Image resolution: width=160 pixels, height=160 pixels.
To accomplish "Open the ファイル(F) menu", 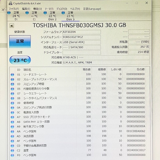I will [x=14, y=9].
